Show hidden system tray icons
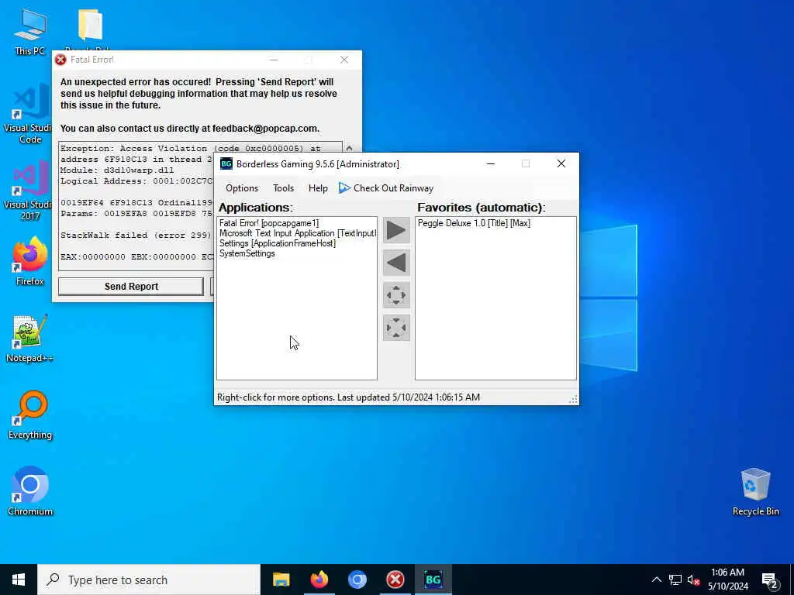The width and height of the screenshot is (794, 595). click(x=656, y=580)
